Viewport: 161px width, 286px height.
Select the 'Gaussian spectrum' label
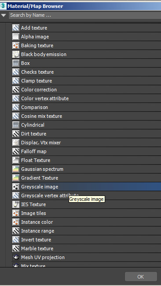tap(42, 169)
